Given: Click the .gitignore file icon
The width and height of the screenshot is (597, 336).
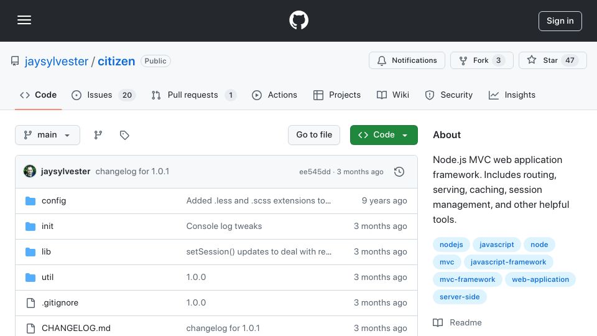Looking at the screenshot, I should pos(30,303).
